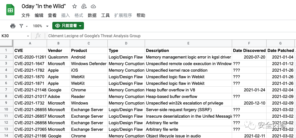Viewport: 296px width, 138px height.
Task: Open the 扩展程序 menu
Action: coord(123,15)
